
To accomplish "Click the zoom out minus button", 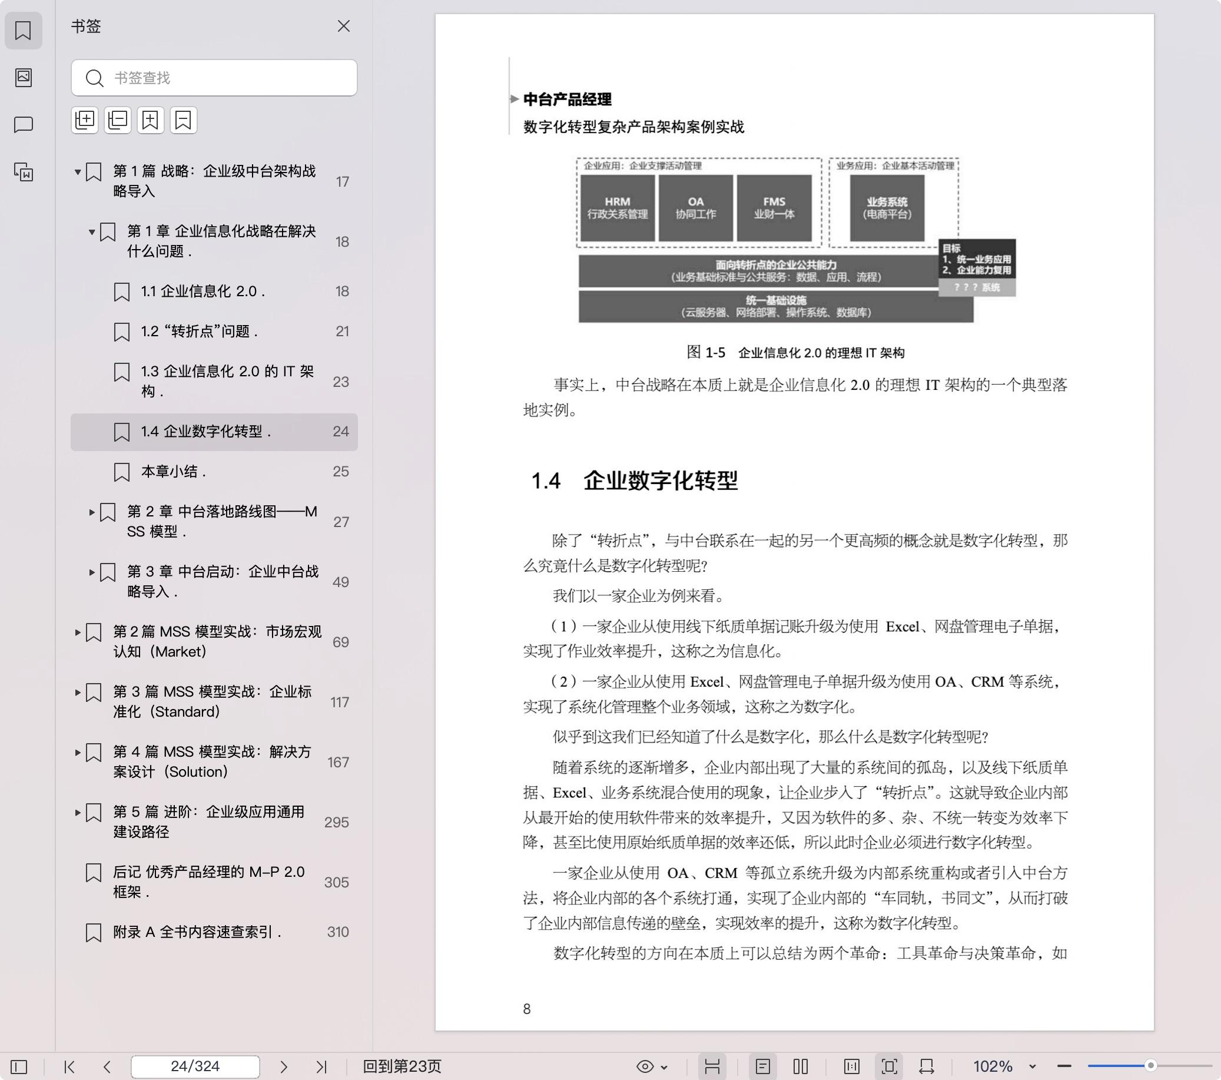I will click(1064, 1067).
